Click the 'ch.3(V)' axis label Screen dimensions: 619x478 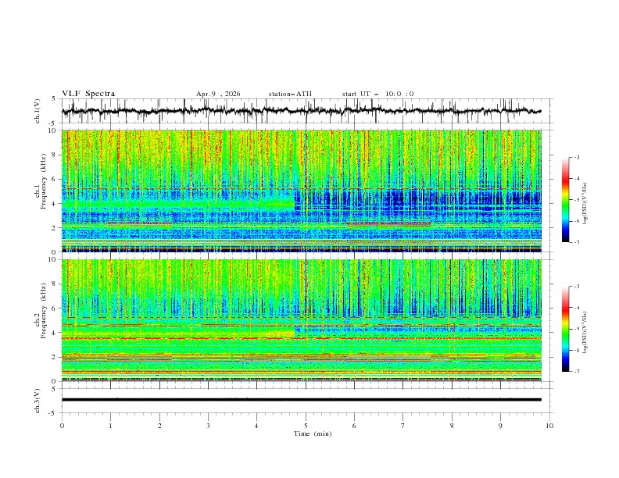(38, 401)
